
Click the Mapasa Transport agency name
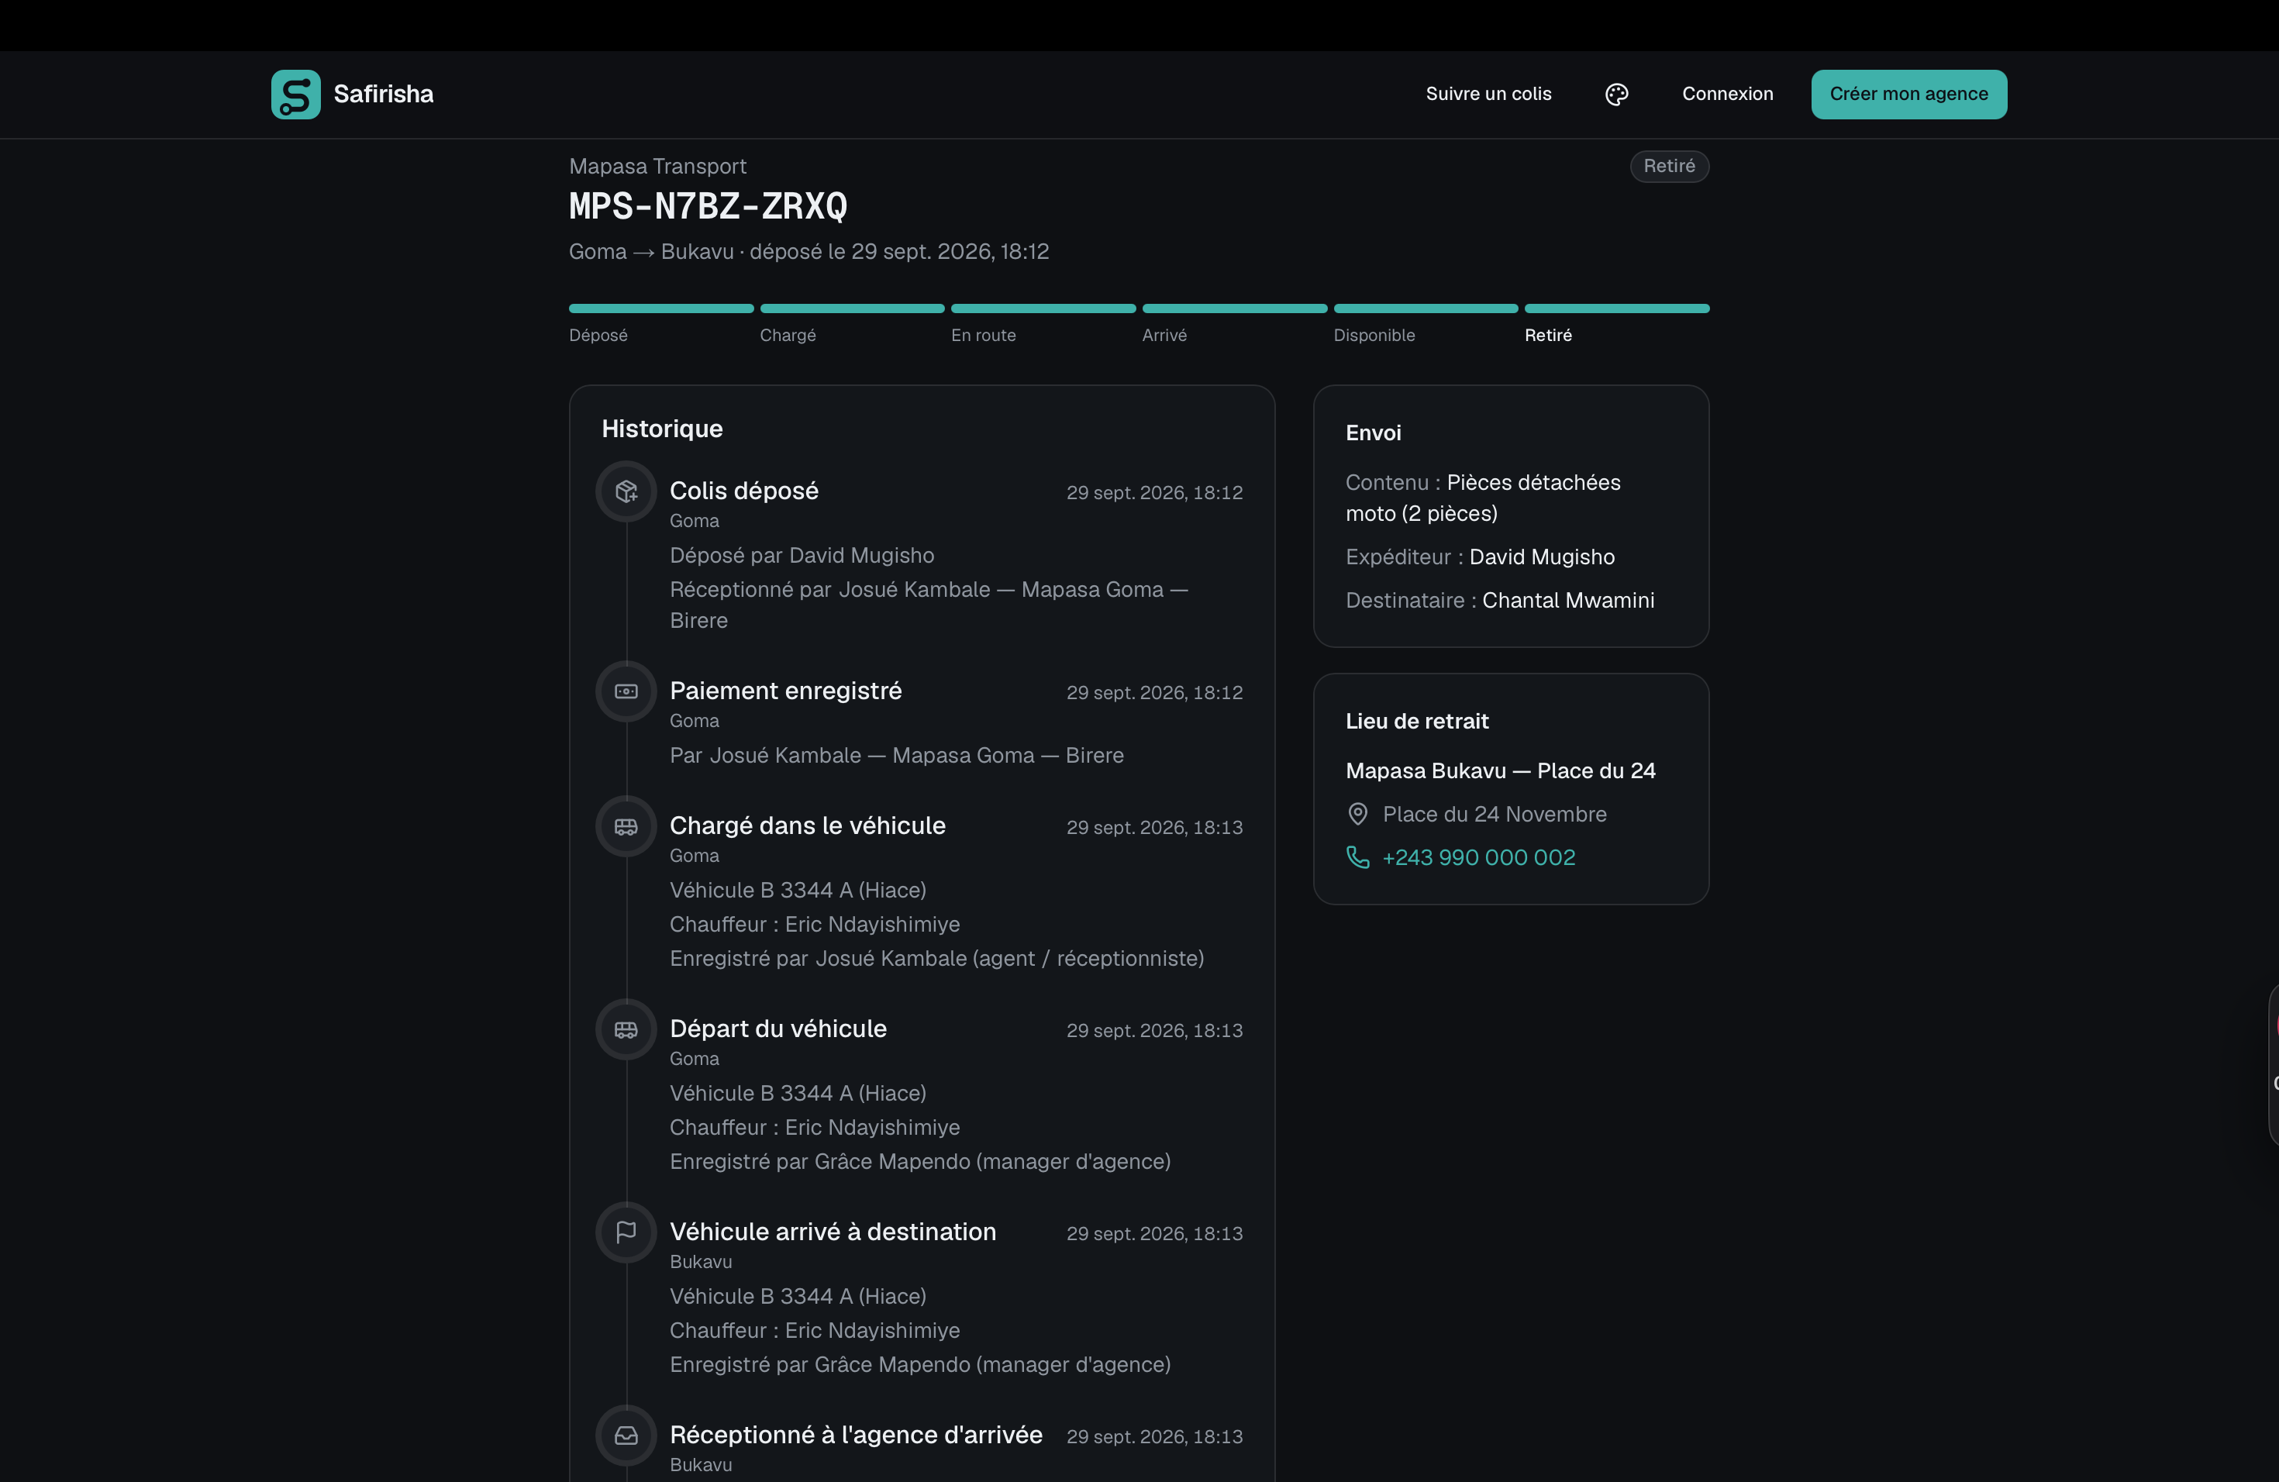tap(657, 166)
